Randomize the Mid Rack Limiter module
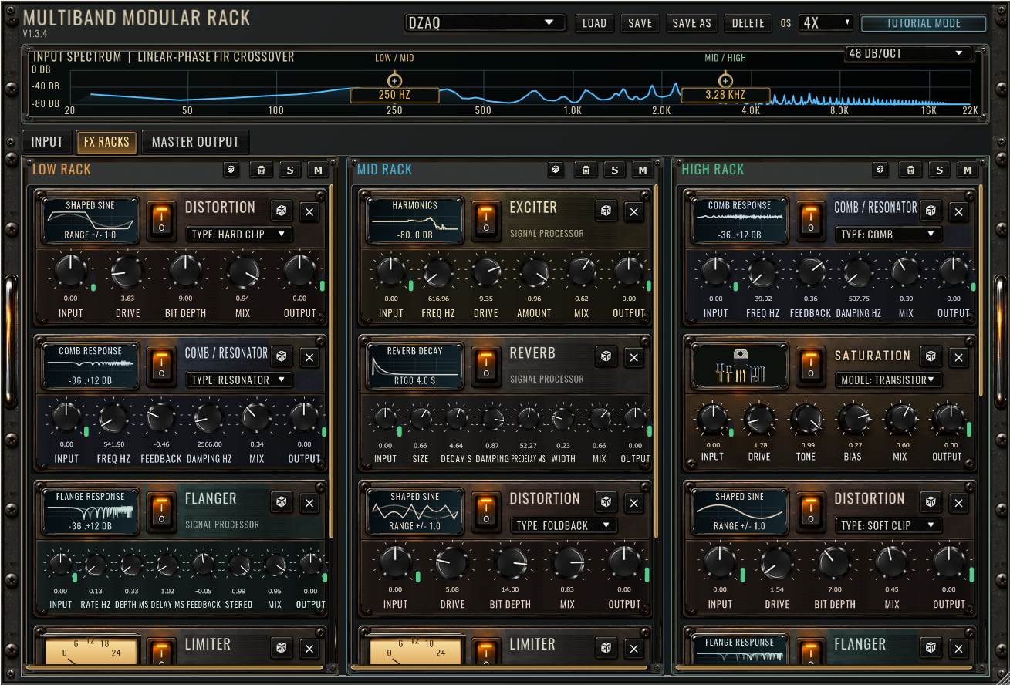This screenshot has width=1010, height=685. point(606,648)
